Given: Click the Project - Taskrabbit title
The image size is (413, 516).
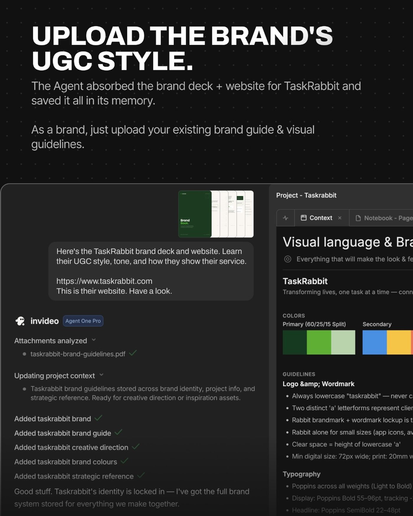Looking at the screenshot, I should [x=306, y=195].
